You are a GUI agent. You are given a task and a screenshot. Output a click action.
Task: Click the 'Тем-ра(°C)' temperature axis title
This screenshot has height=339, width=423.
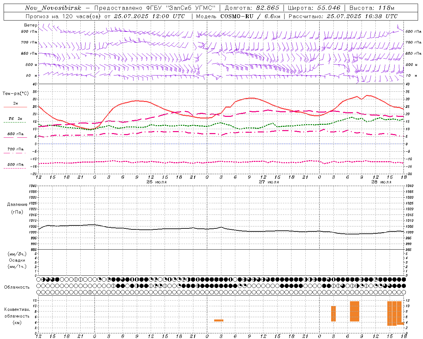(16, 94)
